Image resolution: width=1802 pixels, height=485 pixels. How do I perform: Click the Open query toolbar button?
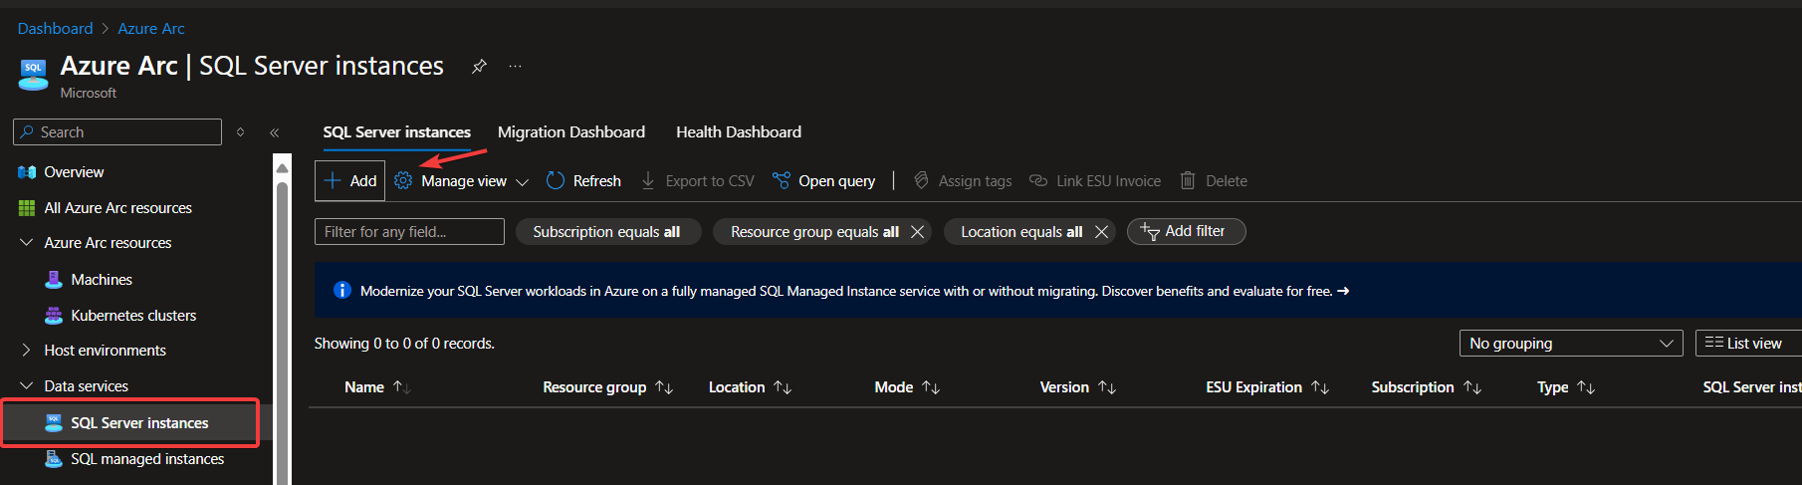coord(823,181)
